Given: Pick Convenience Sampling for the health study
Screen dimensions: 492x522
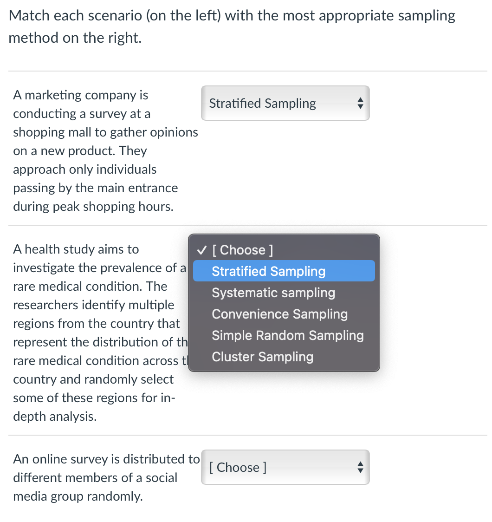Looking at the screenshot, I should pos(279,314).
